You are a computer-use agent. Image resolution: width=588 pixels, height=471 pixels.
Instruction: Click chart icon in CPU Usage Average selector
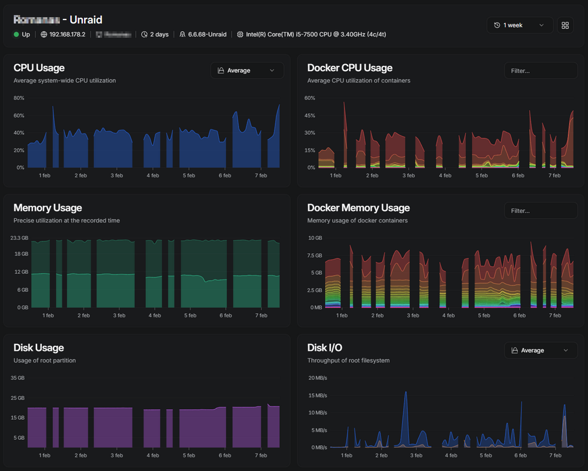(x=221, y=71)
